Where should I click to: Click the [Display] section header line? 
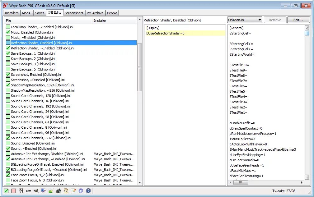click(x=185, y=28)
